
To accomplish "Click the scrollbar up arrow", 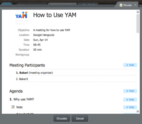I will 138,12.
